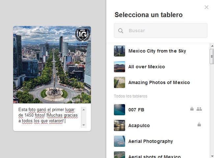
Task: Click the description box scroll down arrow
Action: (84, 125)
